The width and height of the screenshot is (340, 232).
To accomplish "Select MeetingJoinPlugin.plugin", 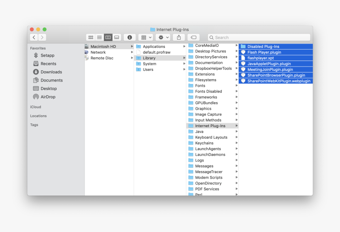I will pos(276,70).
